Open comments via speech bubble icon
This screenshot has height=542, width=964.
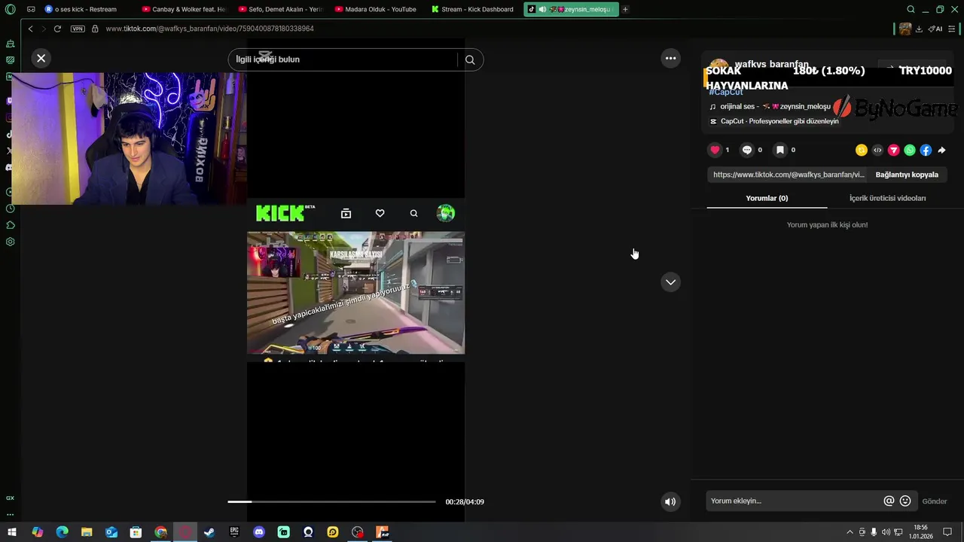747,150
